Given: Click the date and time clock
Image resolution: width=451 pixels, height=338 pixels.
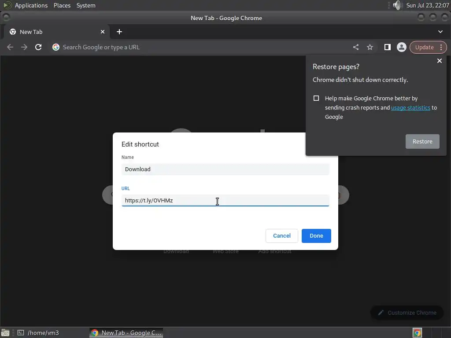Looking at the screenshot, I should tap(427, 5).
